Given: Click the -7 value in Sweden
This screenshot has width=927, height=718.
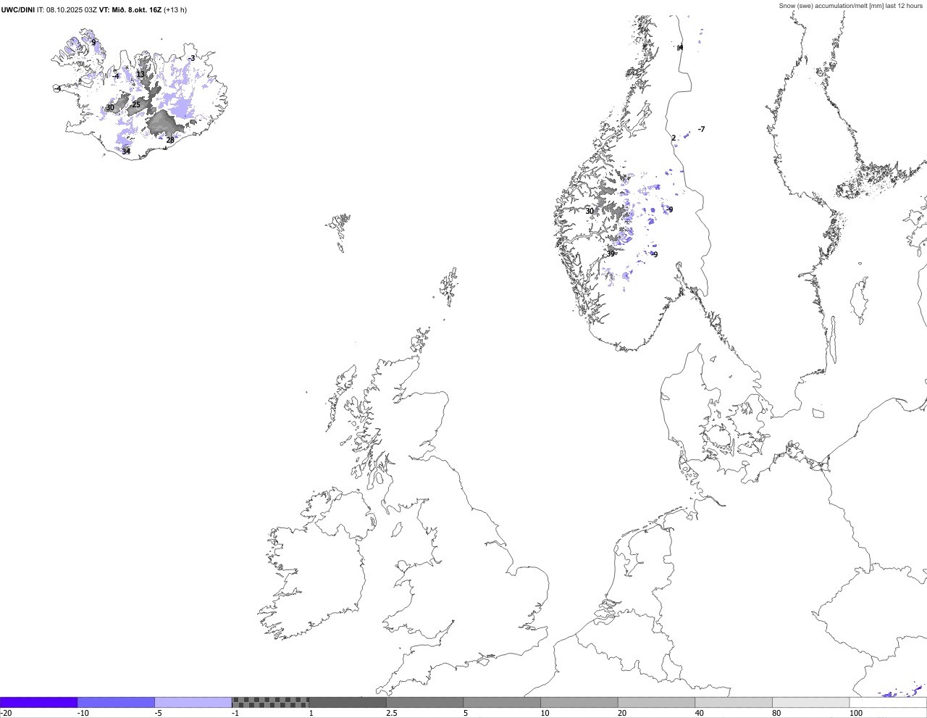Looking at the screenshot, I should [x=701, y=129].
